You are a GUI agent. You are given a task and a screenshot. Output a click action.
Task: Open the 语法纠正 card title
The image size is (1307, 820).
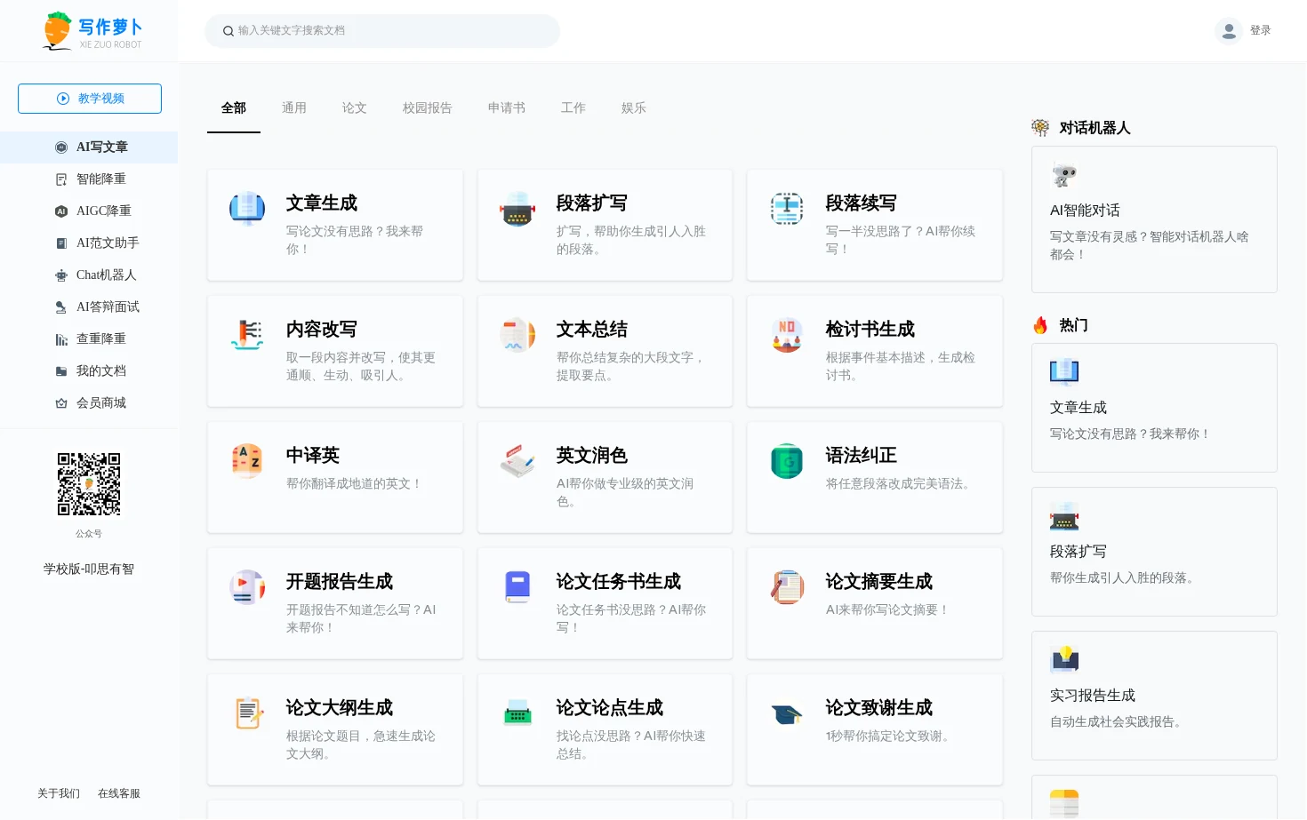[x=862, y=455]
